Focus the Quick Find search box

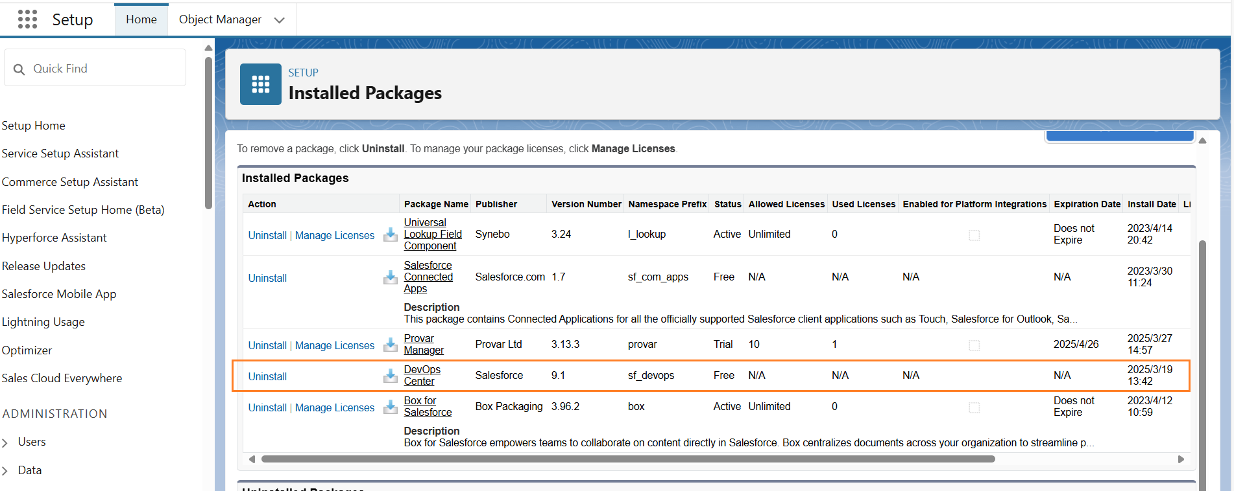pos(95,68)
